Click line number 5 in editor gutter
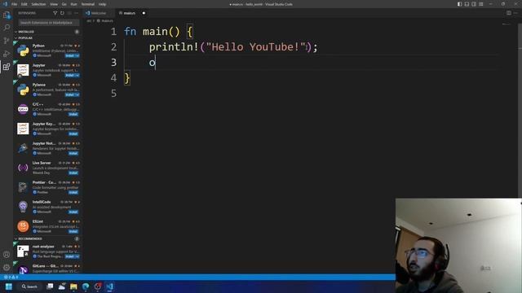 tap(114, 94)
